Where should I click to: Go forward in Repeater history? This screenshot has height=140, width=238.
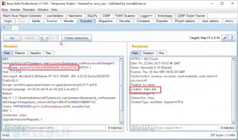tap(54, 38)
